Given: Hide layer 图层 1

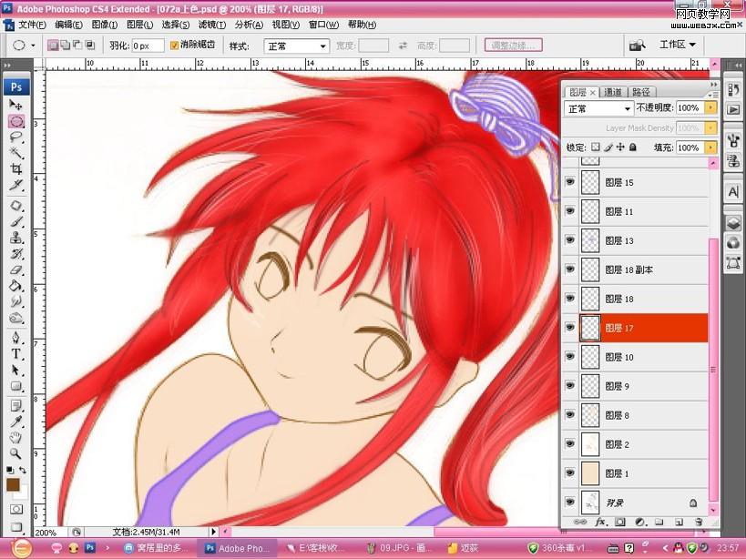Looking at the screenshot, I should point(570,473).
